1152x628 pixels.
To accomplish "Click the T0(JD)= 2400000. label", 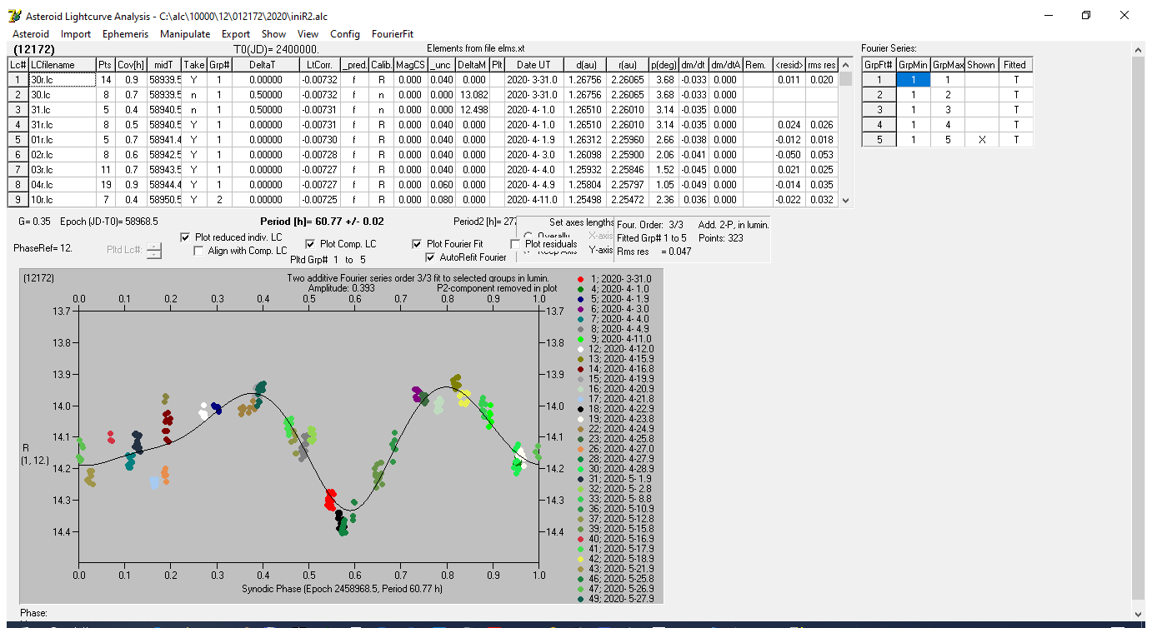I will 277,49.
